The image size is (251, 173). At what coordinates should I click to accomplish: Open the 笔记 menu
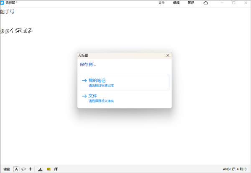[x=191, y=3]
